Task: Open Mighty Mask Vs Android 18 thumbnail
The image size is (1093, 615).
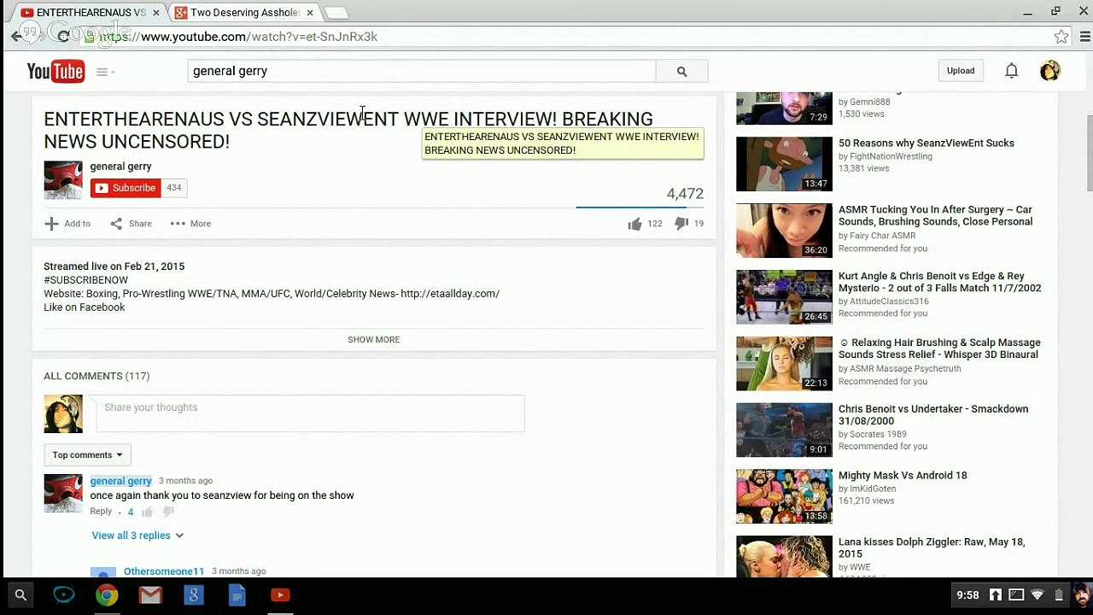Action: tap(784, 496)
